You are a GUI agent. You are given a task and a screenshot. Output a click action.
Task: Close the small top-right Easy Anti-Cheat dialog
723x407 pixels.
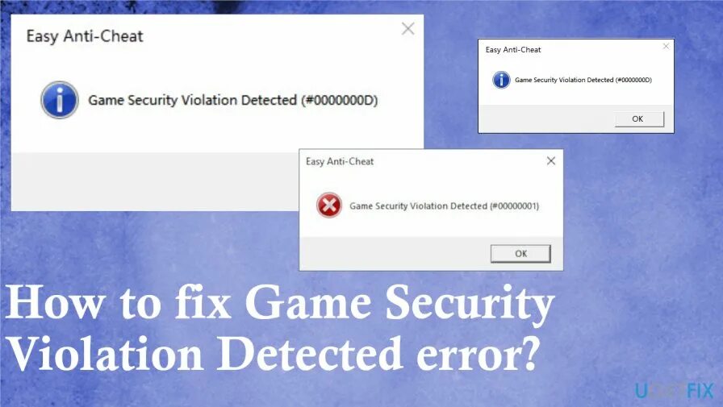click(x=666, y=46)
